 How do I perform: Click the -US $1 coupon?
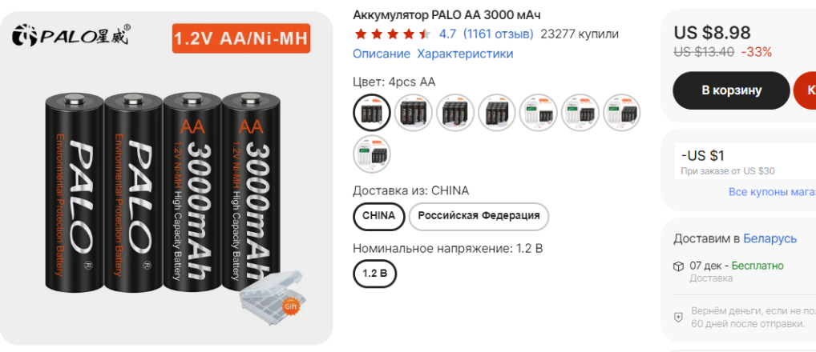[x=745, y=162]
